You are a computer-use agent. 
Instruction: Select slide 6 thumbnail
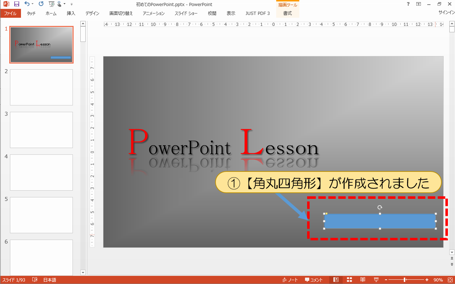[41, 257]
